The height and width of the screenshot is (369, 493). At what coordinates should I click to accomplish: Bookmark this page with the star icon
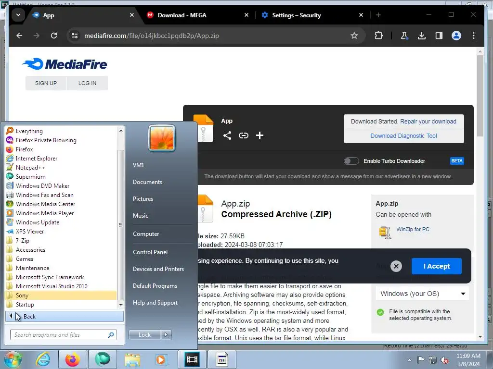click(354, 36)
